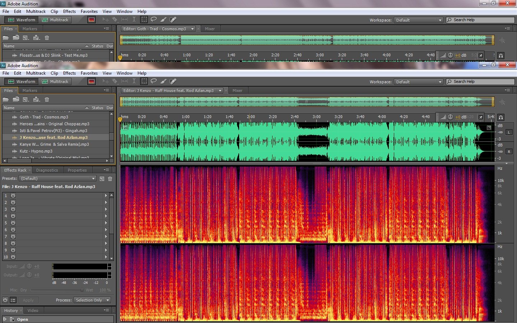Open Favorites menu in front window
Image resolution: width=517 pixels, height=323 pixels.
89,73
